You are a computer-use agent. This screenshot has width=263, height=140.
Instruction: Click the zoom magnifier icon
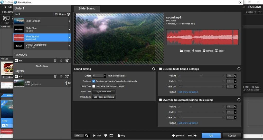(x=87, y=135)
